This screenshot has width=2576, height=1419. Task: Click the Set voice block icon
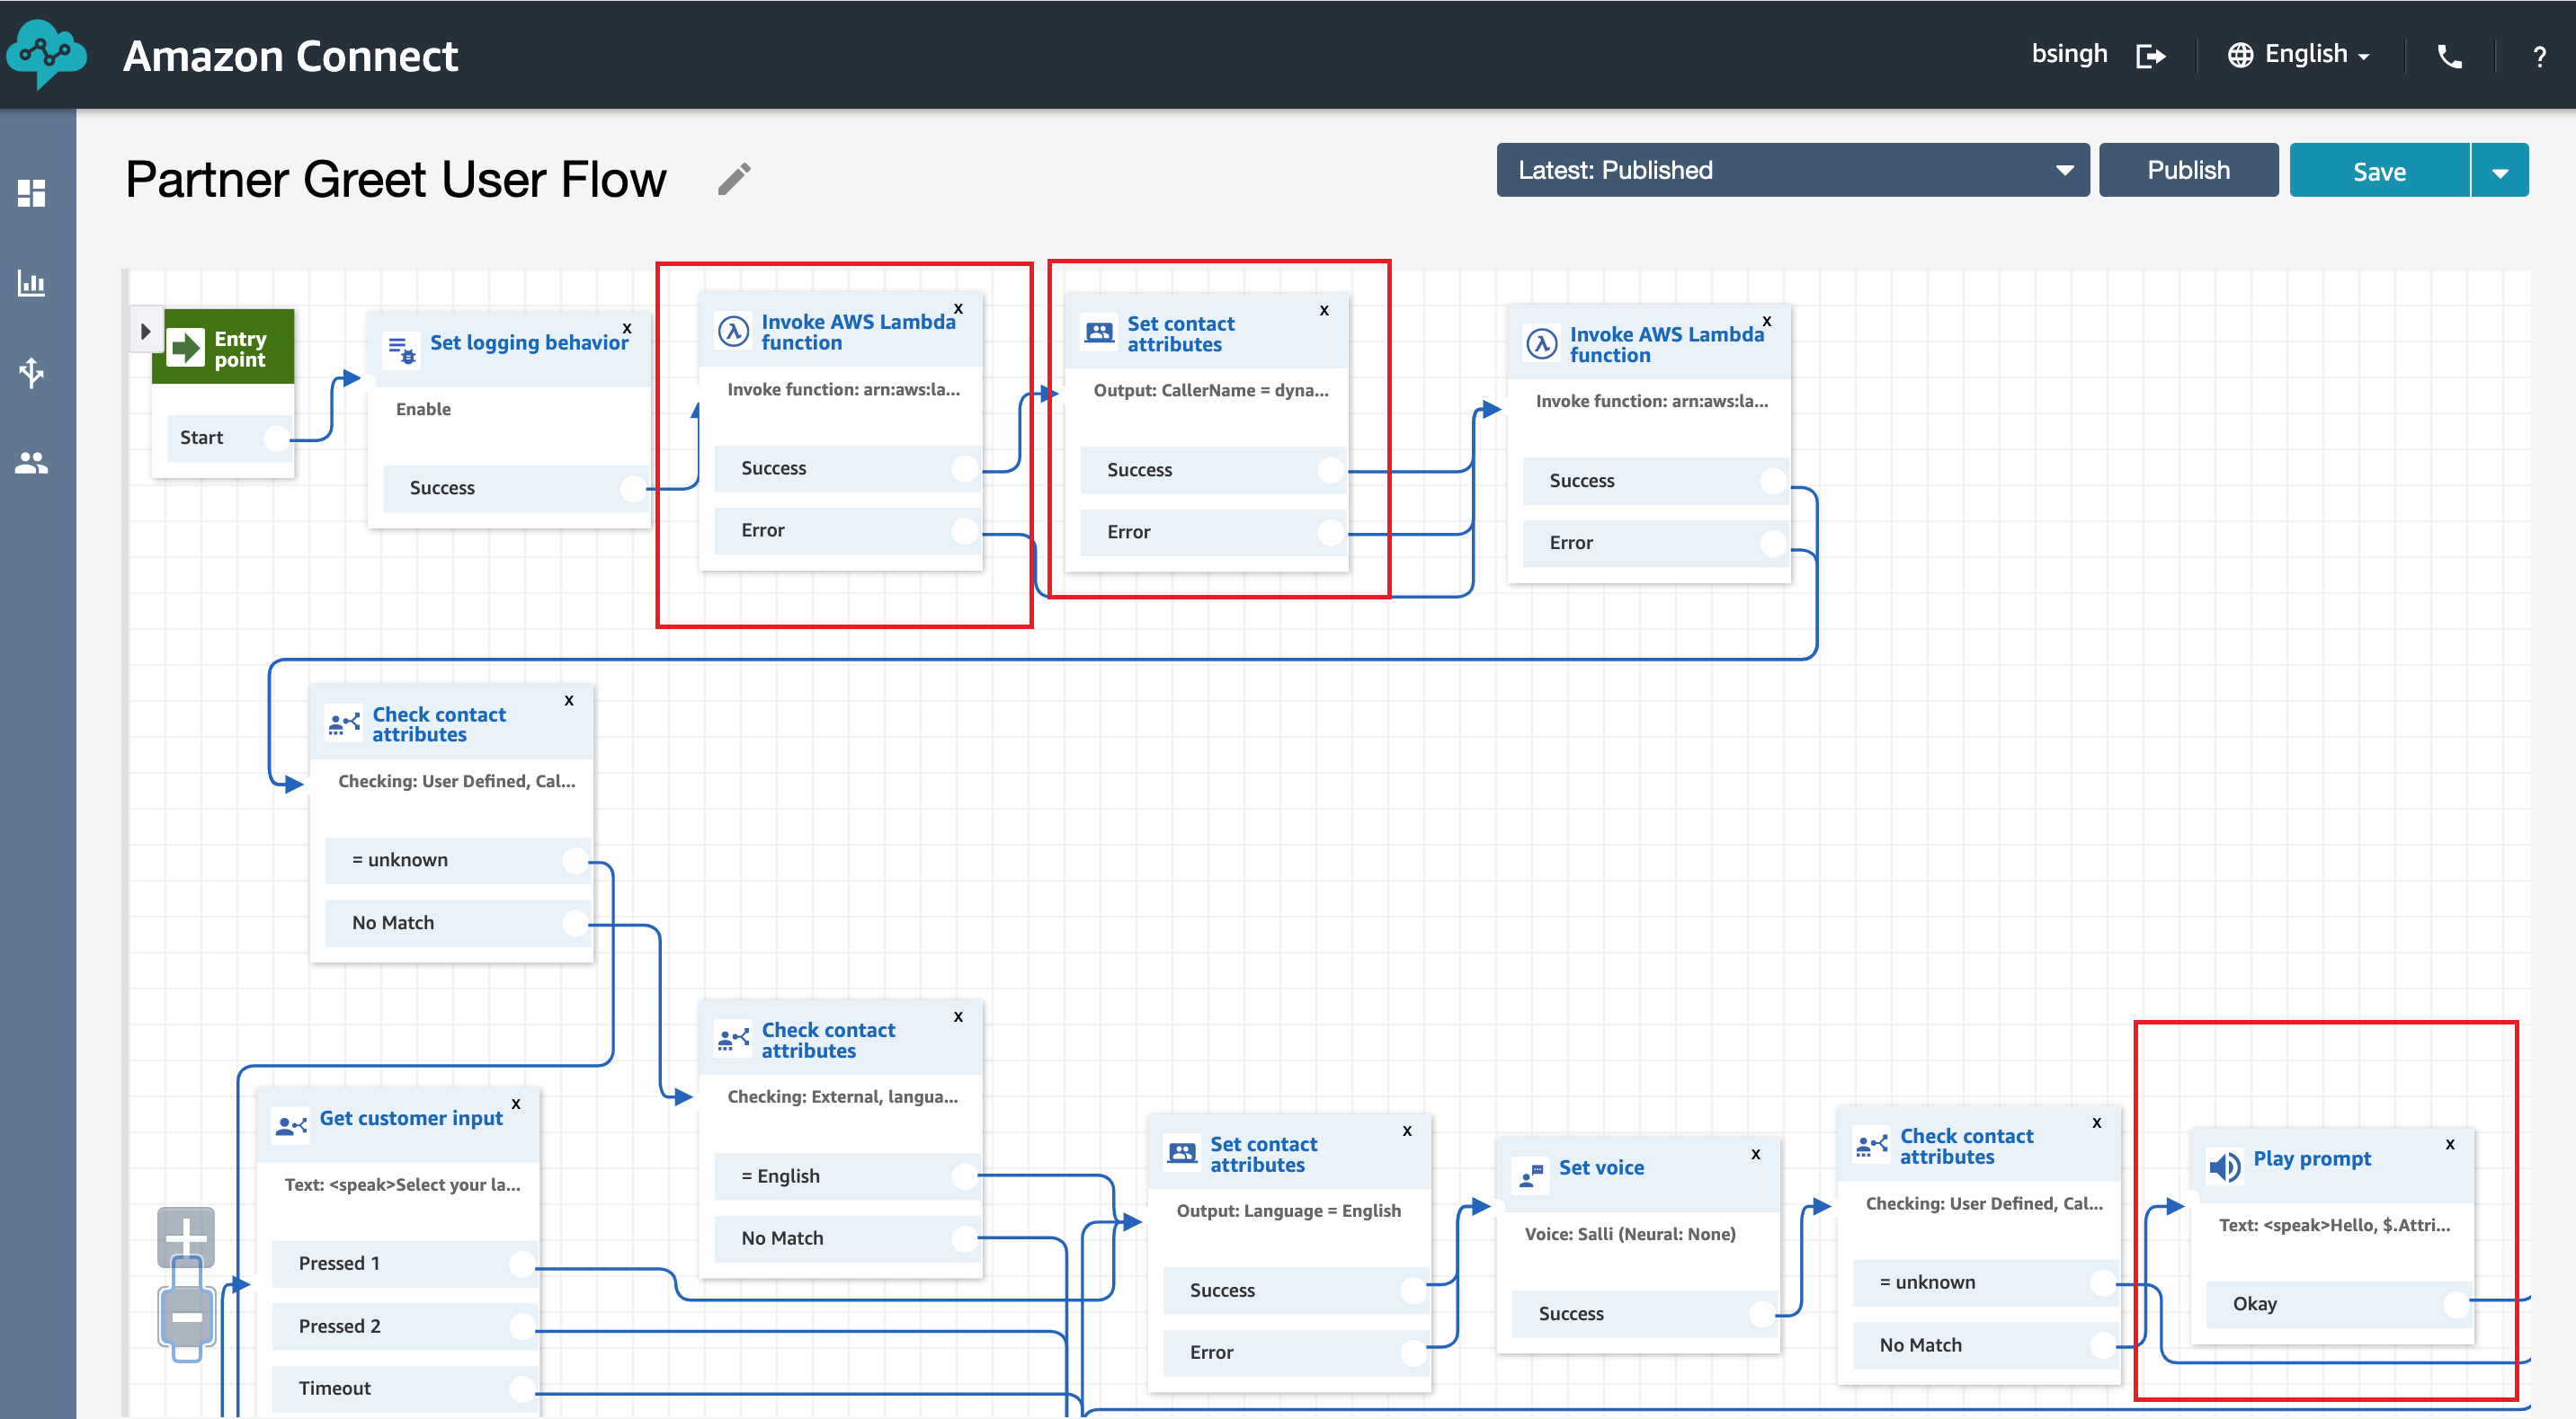(x=1530, y=1175)
